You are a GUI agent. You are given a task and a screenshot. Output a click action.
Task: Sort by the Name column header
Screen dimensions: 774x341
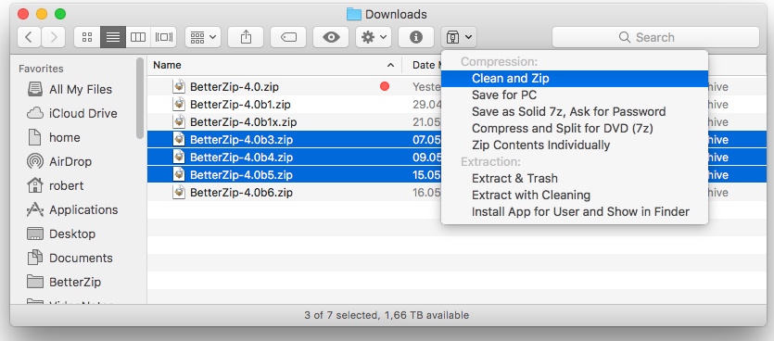[274, 65]
